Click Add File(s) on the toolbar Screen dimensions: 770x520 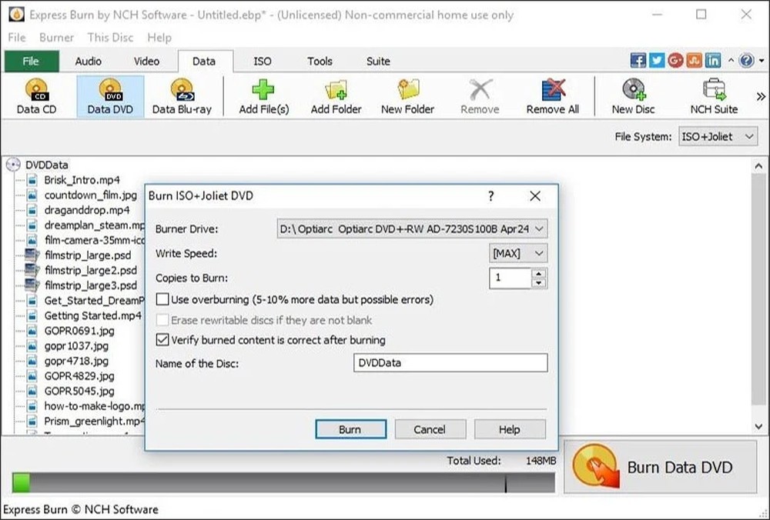coord(263,94)
